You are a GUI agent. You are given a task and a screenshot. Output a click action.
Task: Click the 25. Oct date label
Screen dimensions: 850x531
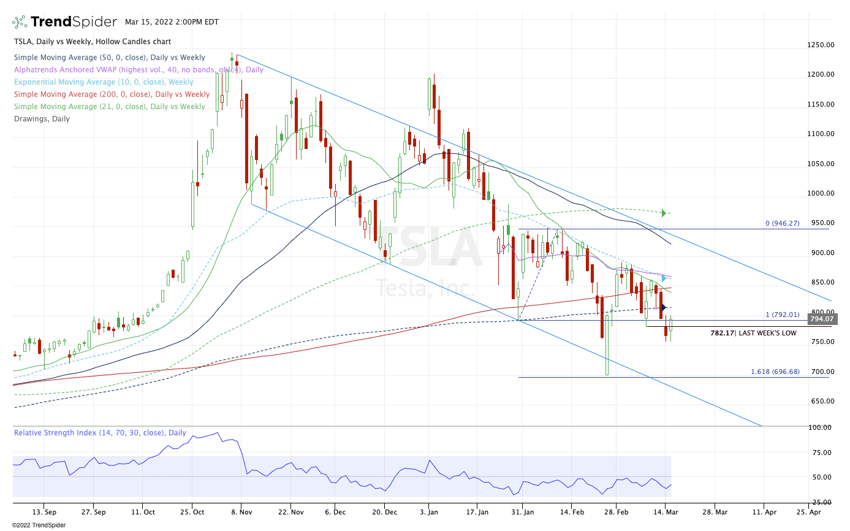(192, 511)
